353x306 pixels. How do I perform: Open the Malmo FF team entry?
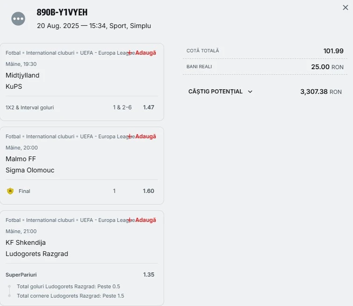(21, 159)
